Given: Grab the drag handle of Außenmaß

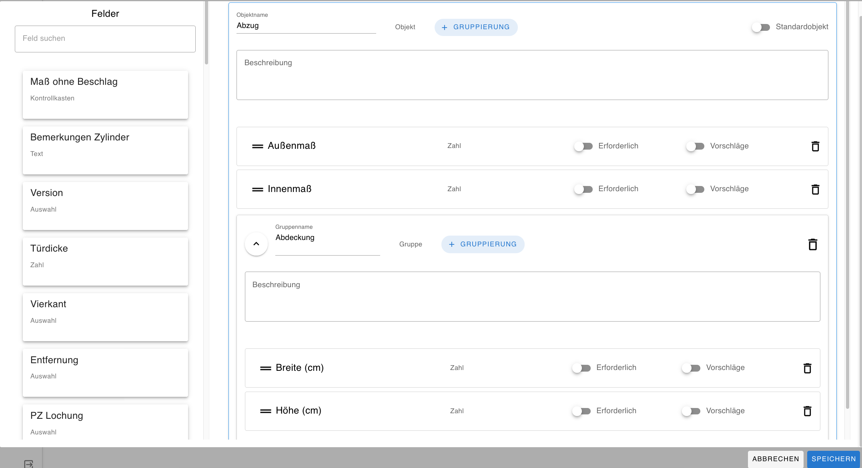Looking at the screenshot, I should coord(257,146).
